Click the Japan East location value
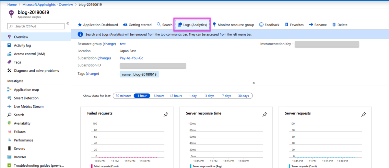 tap(128, 51)
